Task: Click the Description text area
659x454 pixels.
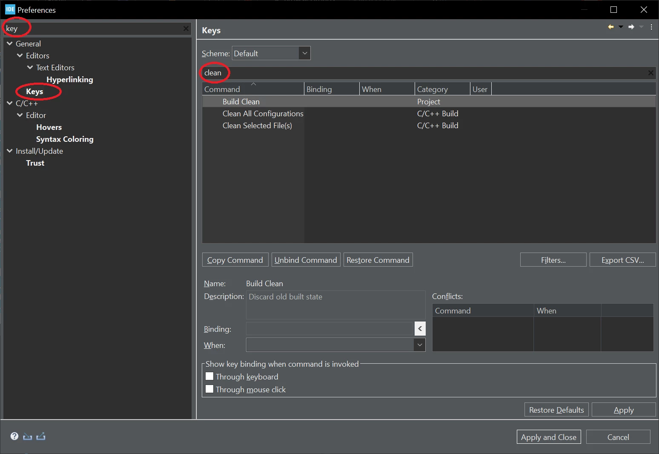Action: pyautogui.click(x=336, y=305)
